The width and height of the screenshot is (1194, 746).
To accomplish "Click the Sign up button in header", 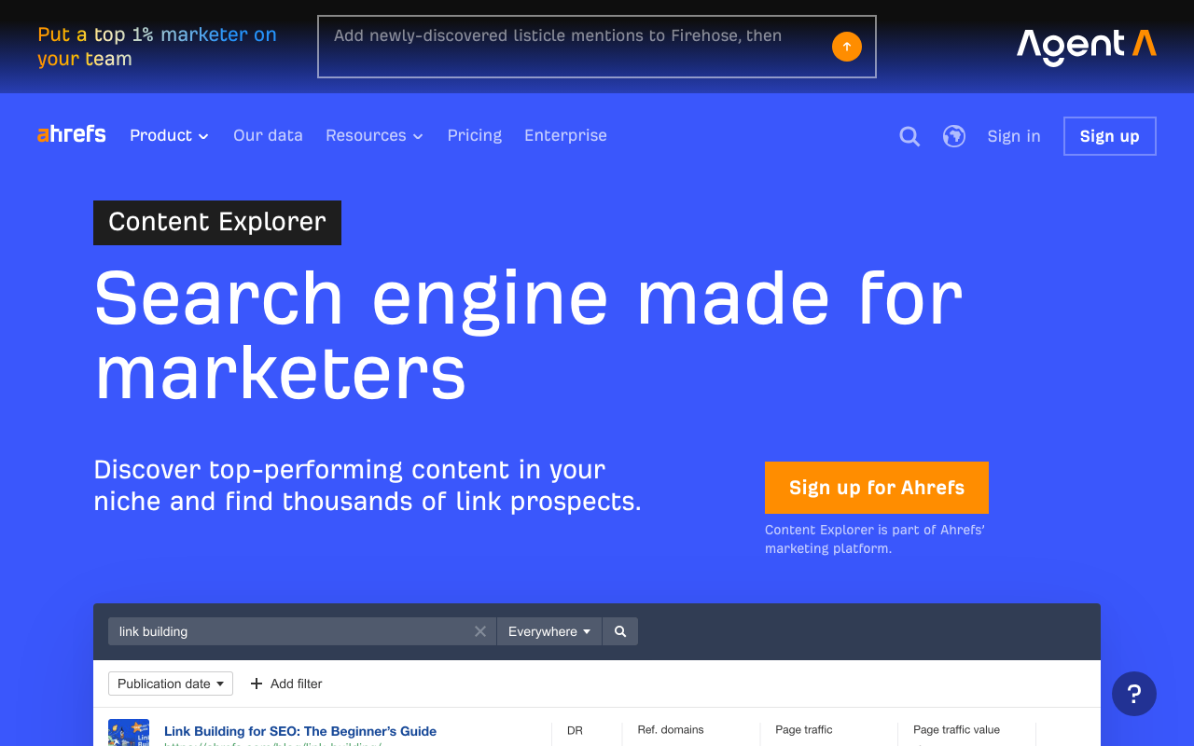I will (x=1110, y=136).
